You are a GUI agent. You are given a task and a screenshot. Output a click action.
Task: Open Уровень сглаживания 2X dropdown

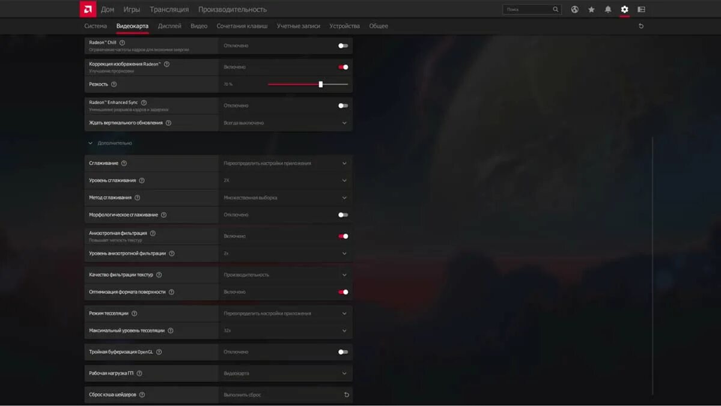pyautogui.click(x=285, y=180)
